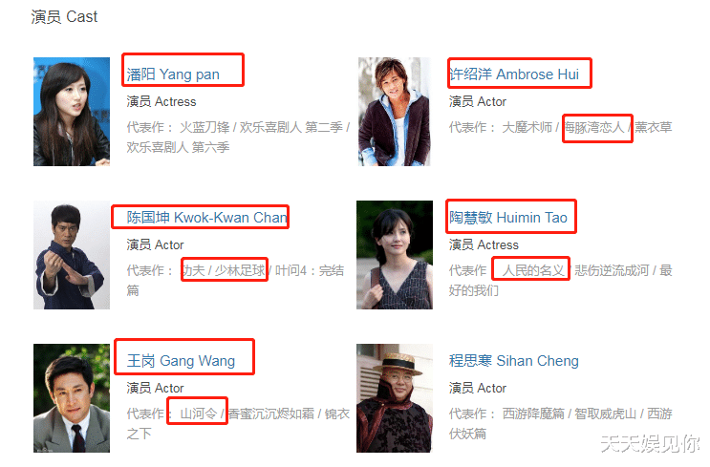Click Gang Wang's suit portrait photo
710x467 pixels.
point(72,398)
